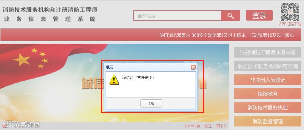
Task: Click the 大数跨境 watermark logo
Action: tap(21, 124)
